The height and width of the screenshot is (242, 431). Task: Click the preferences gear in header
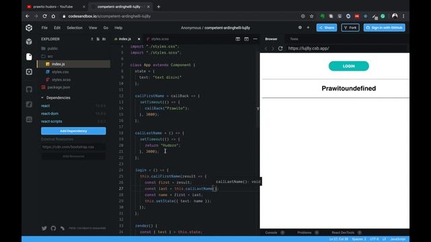coord(300,28)
